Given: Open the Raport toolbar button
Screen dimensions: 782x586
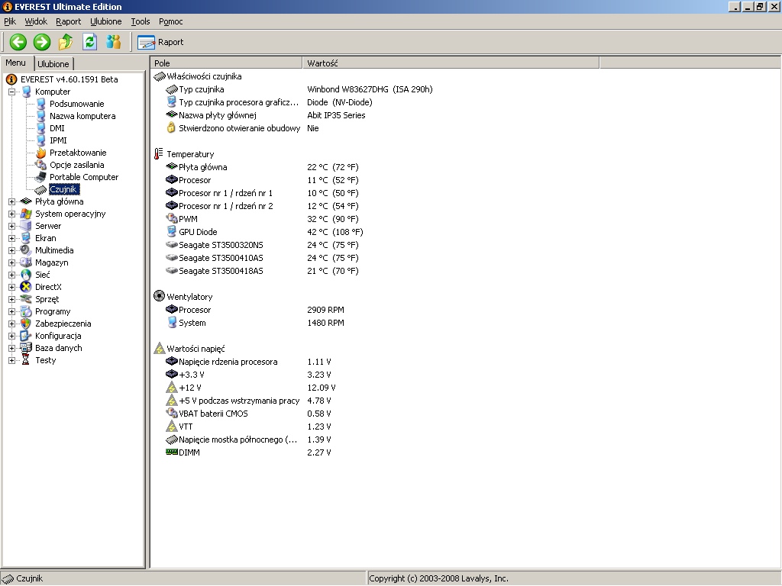Looking at the screenshot, I should point(160,43).
